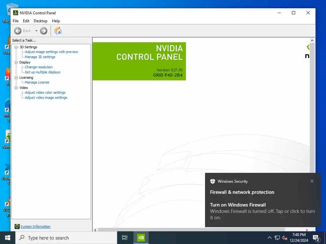Click the NVIDIA Control Panel title icon
This screenshot has height=244, width=326.
coord(16,13)
